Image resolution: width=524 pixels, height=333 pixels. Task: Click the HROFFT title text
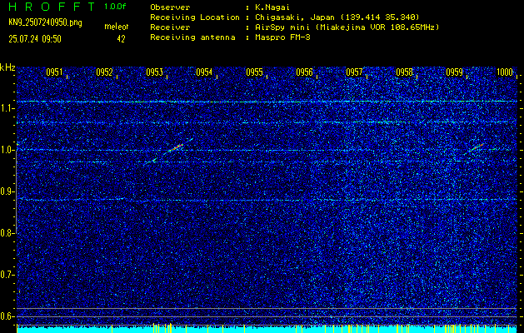[x=52, y=7]
